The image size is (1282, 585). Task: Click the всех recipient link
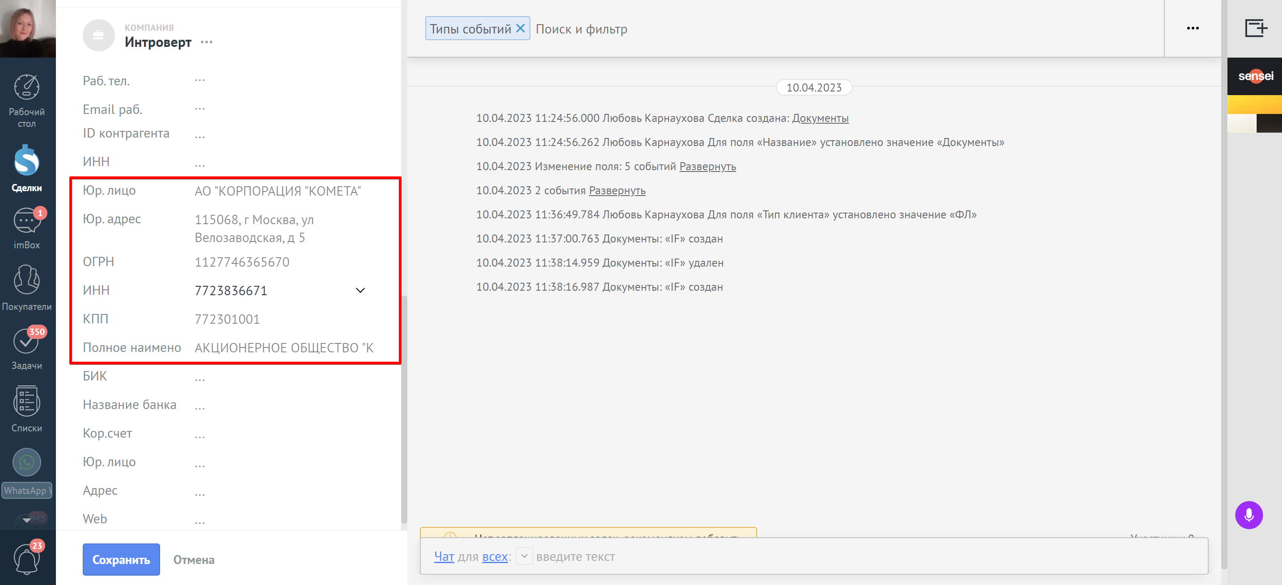coord(495,557)
